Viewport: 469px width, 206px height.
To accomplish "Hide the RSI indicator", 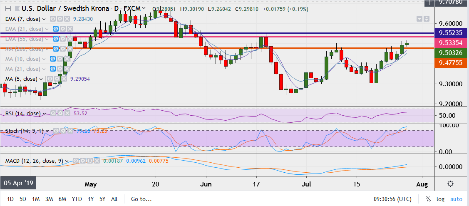I will click(x=53, y=114).
